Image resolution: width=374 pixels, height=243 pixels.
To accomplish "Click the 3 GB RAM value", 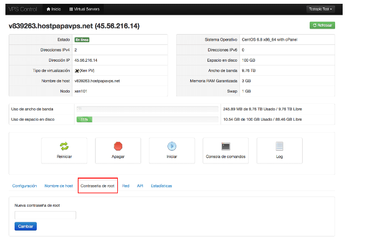I will [x=246, y=81].
